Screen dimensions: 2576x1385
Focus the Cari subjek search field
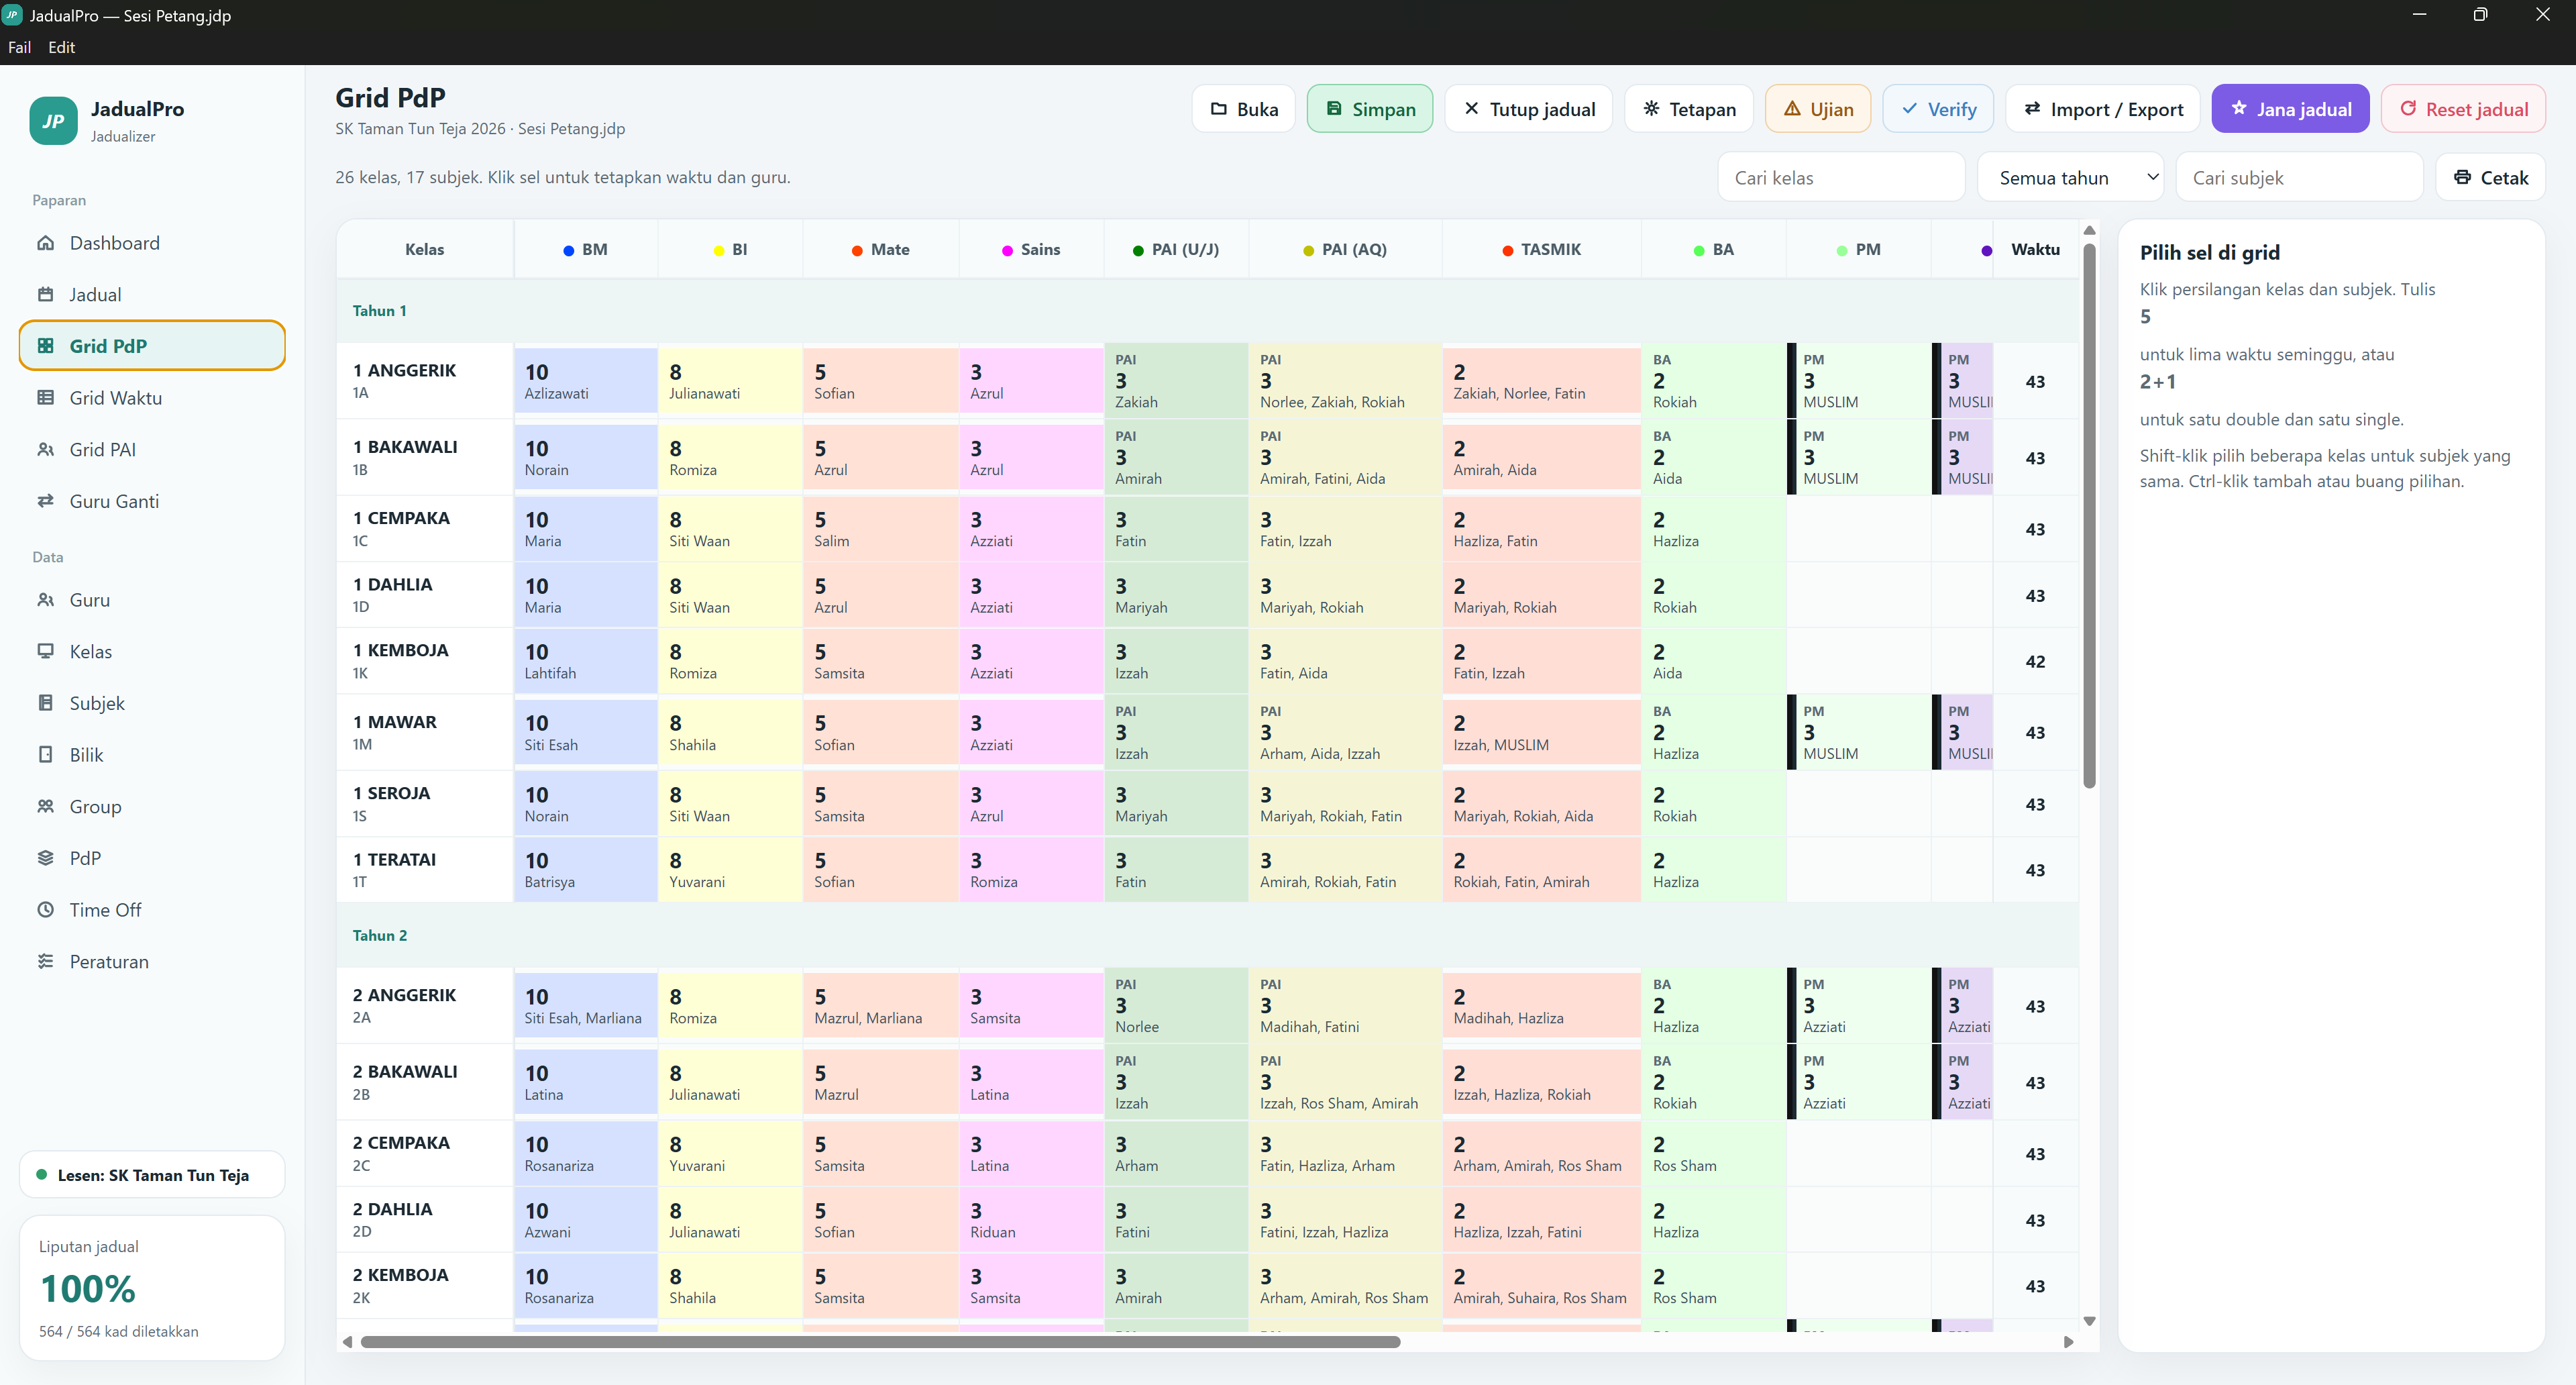point(2299,178)
